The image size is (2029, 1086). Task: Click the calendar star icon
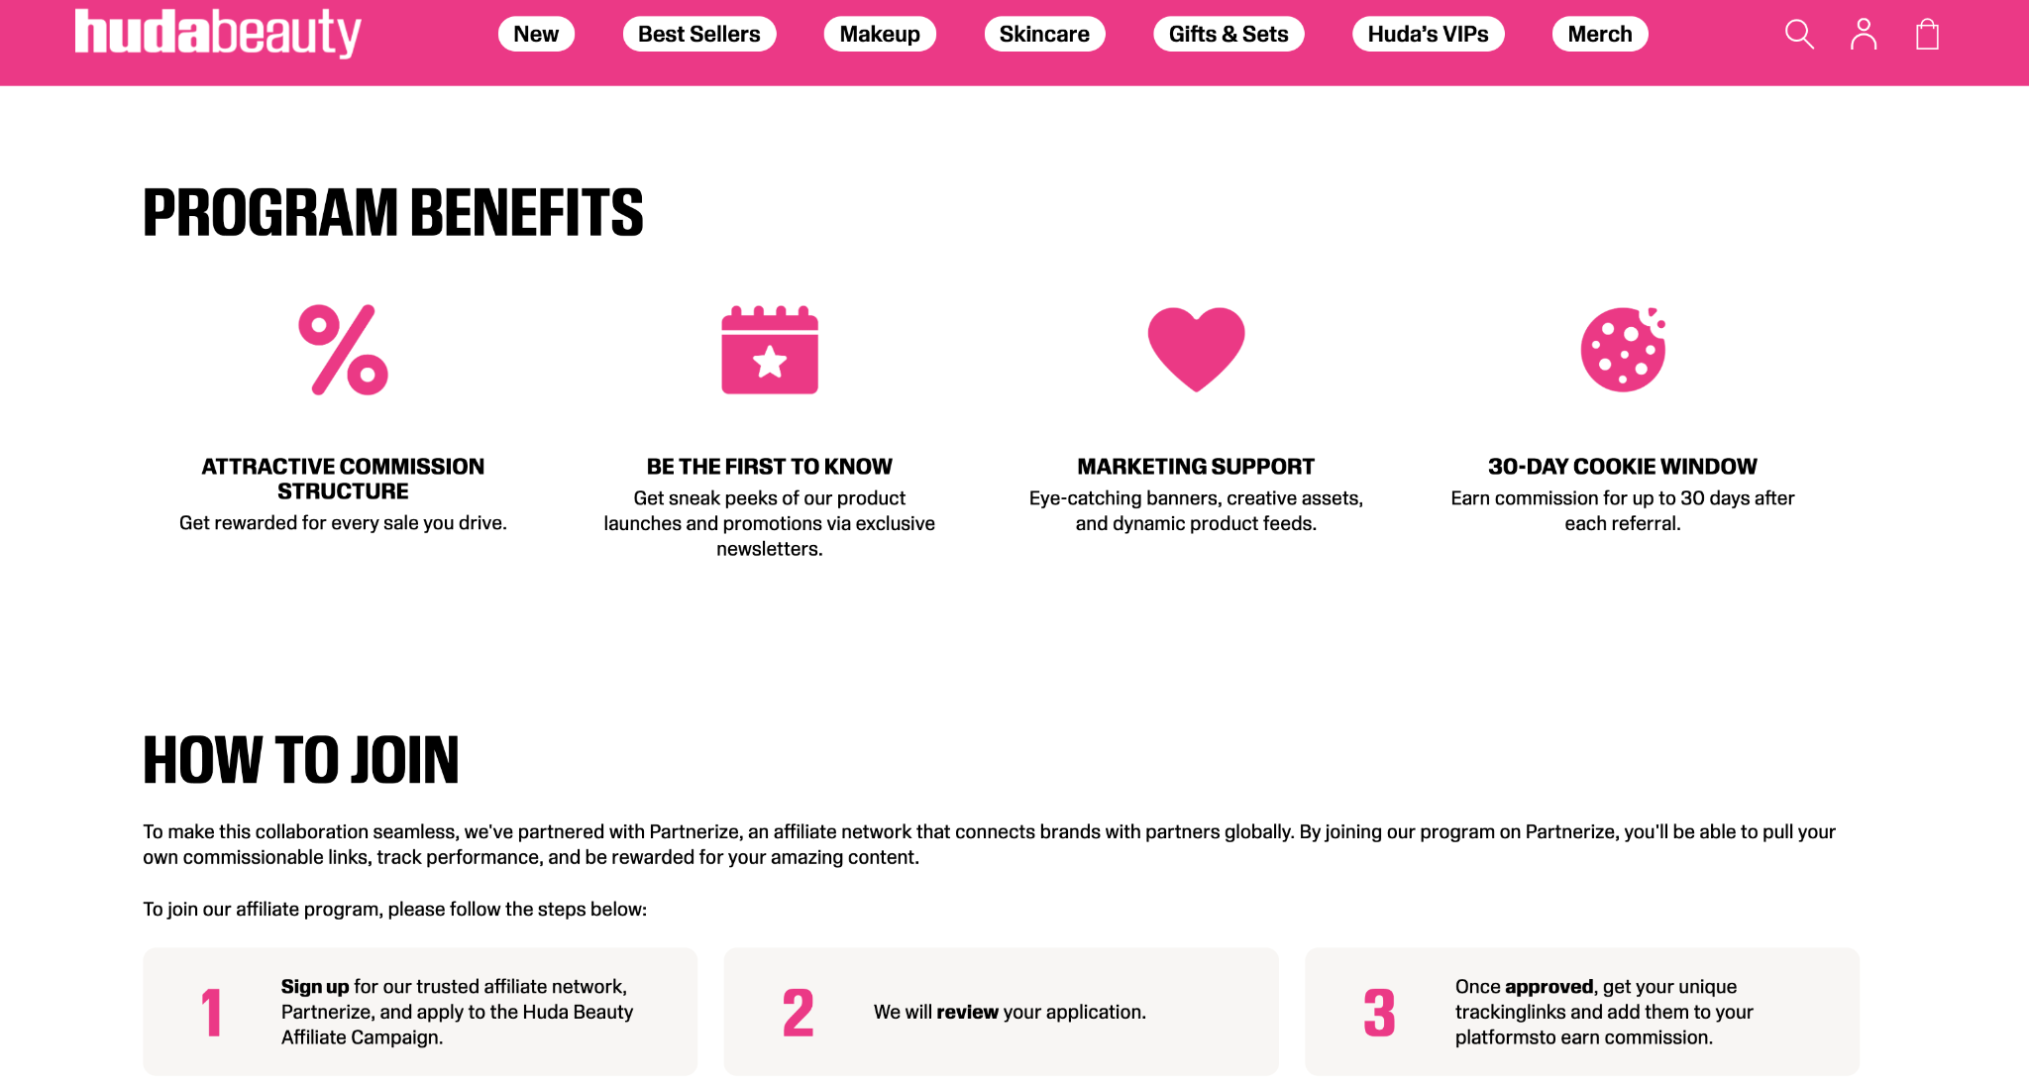click(770, 350)
